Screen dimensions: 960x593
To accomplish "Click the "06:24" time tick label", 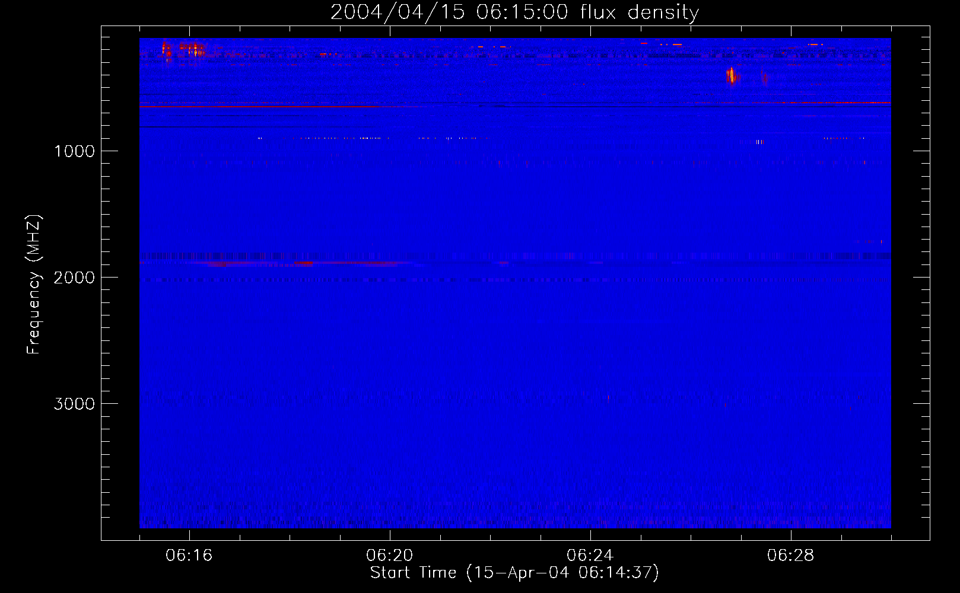I will point(590,556).
